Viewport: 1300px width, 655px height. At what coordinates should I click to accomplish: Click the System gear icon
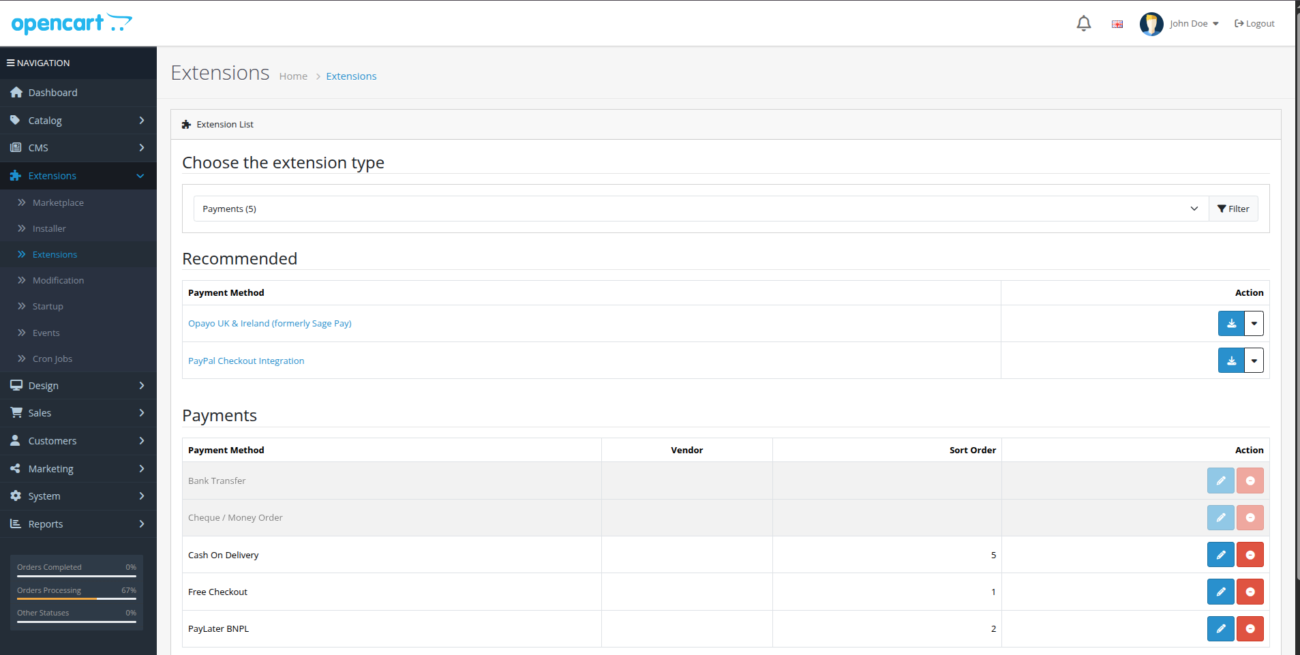(x=16, y=496)
